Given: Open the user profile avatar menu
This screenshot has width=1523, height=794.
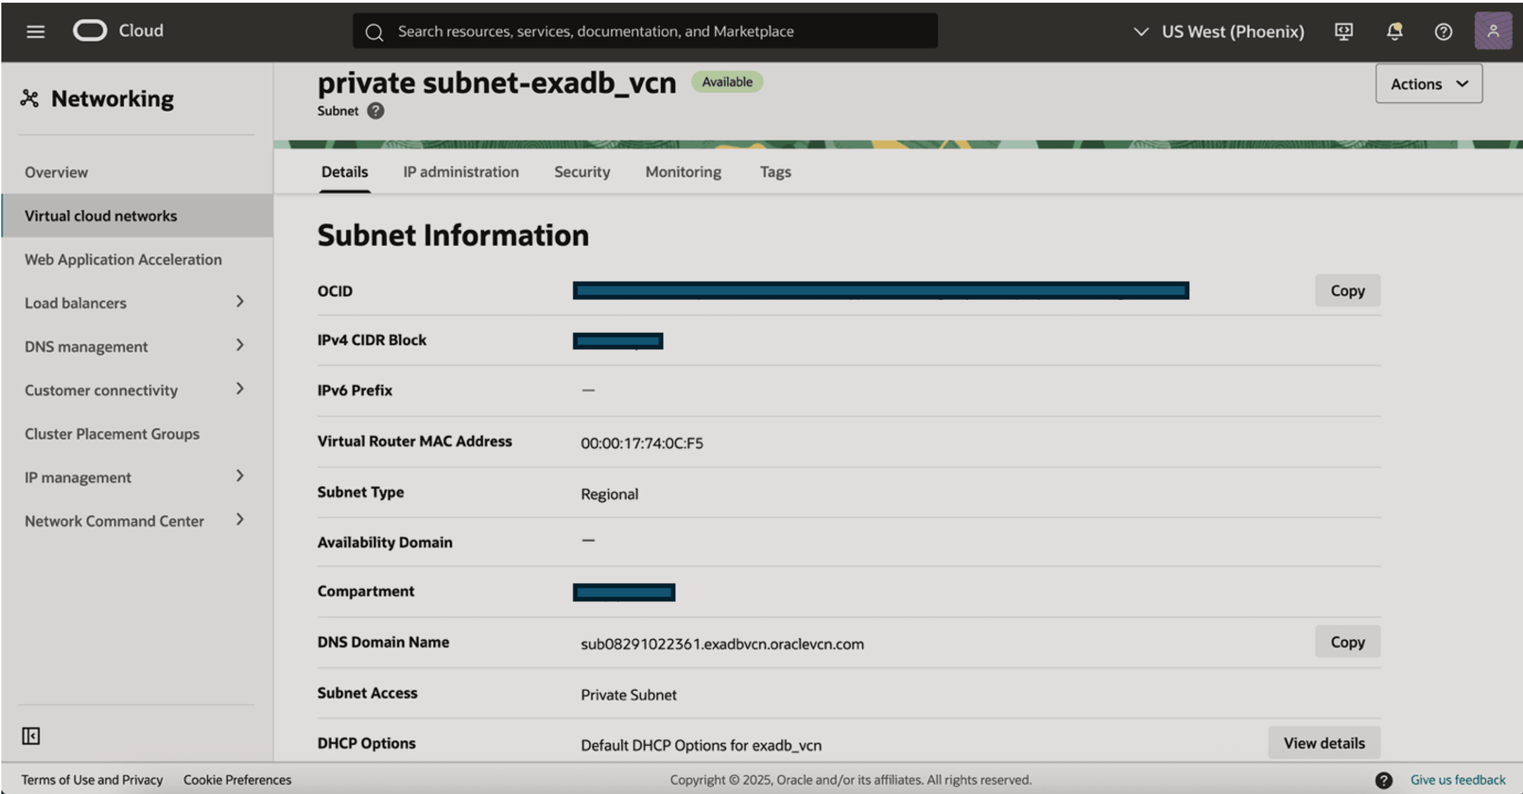Looking at the screenshot, I should pos(1493,31).
